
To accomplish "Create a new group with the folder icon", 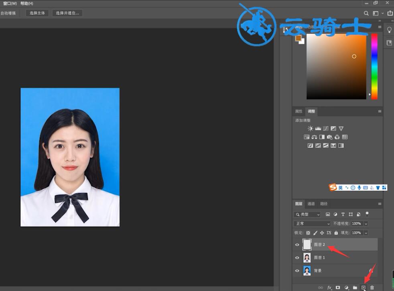I will click(x=355, y=287).
